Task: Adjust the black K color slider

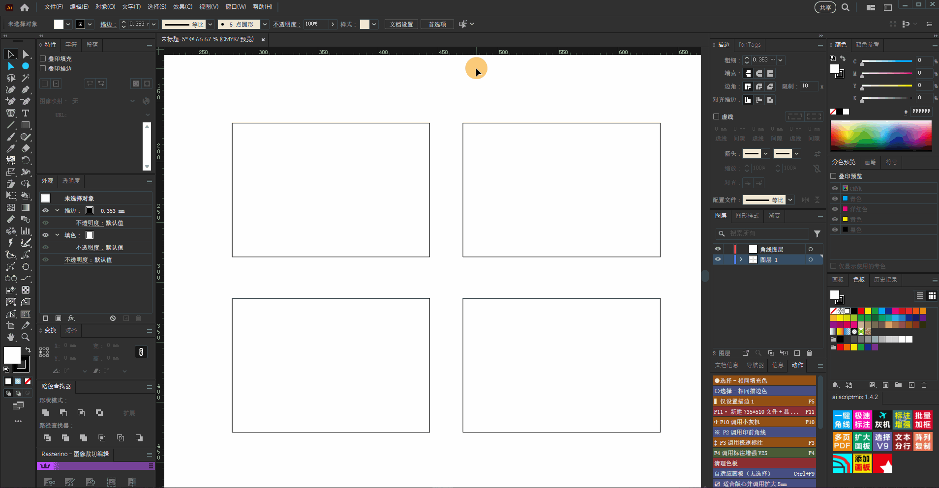Action: [x=887, y=99]
